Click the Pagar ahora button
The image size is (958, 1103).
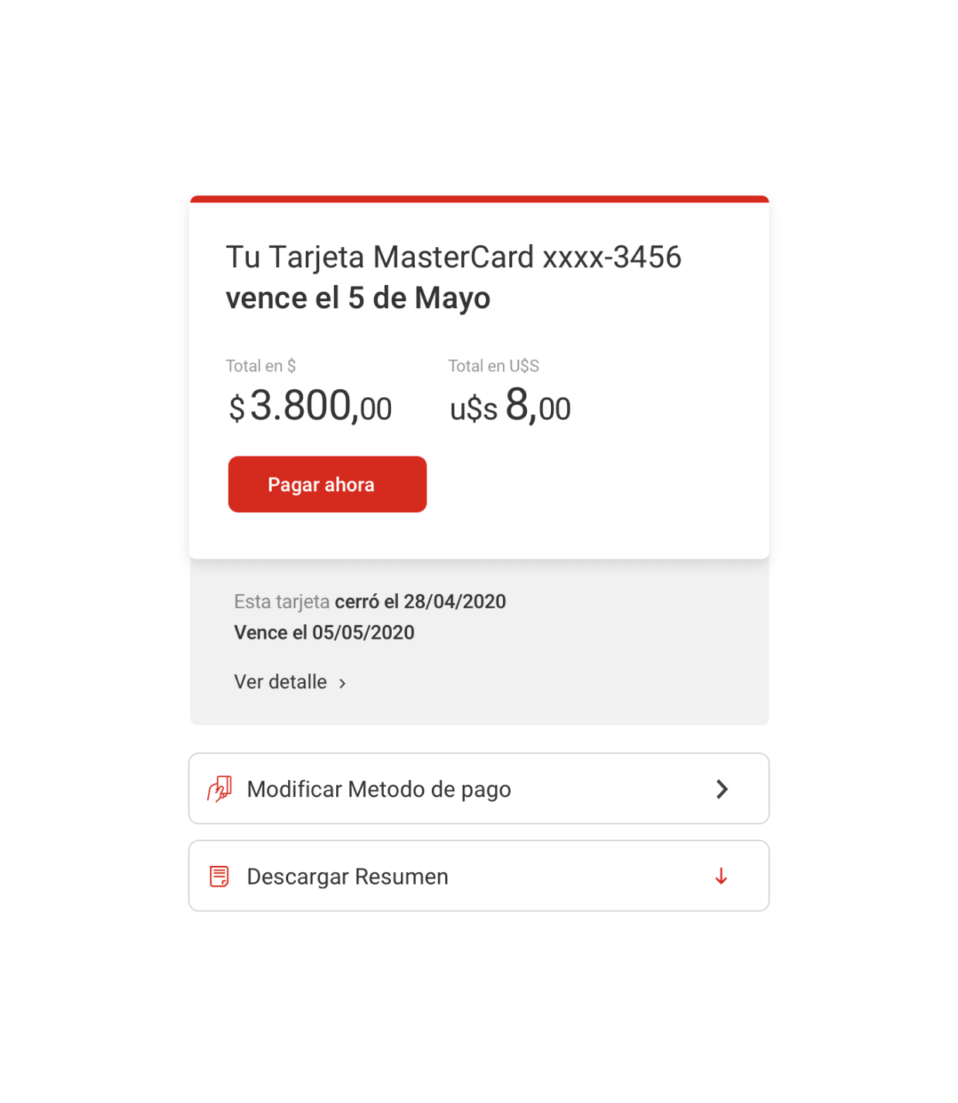point(327,484)
